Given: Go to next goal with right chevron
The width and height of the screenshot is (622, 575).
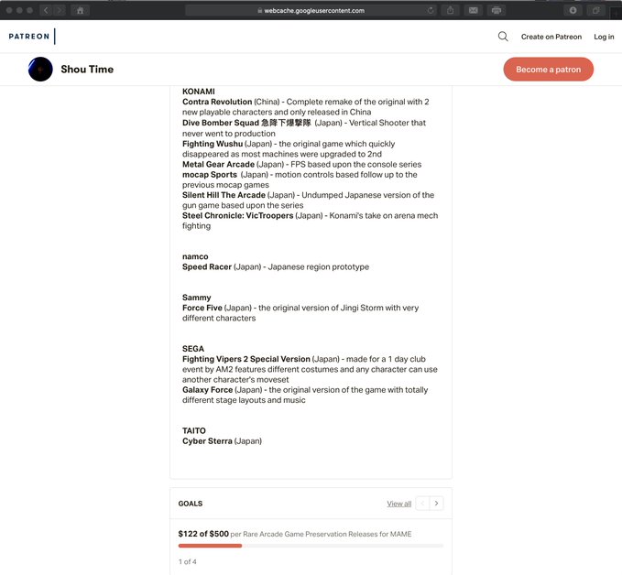Looking at the screenshot, I should tap(436, 504).
